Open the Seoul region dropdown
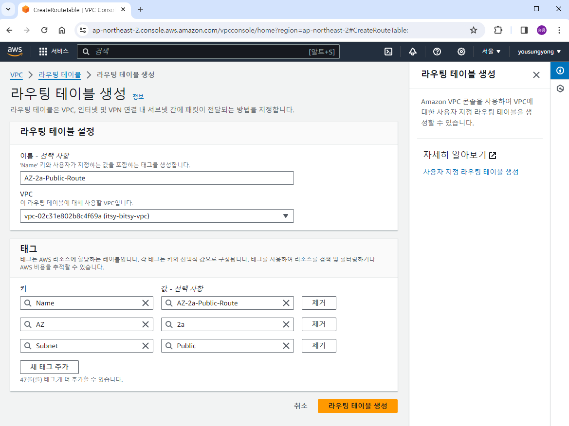 [x=491, y=52]
